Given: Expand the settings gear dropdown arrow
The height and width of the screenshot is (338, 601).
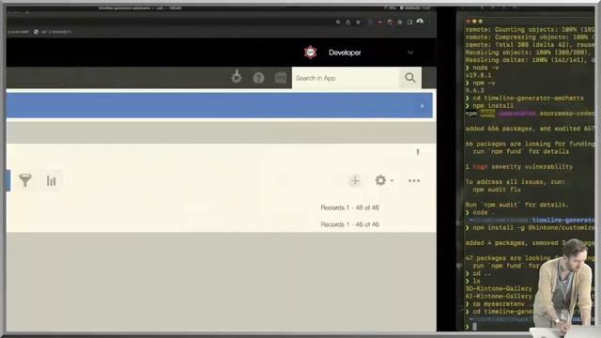Looking at the screenshot, I should [x=392, y=180].
